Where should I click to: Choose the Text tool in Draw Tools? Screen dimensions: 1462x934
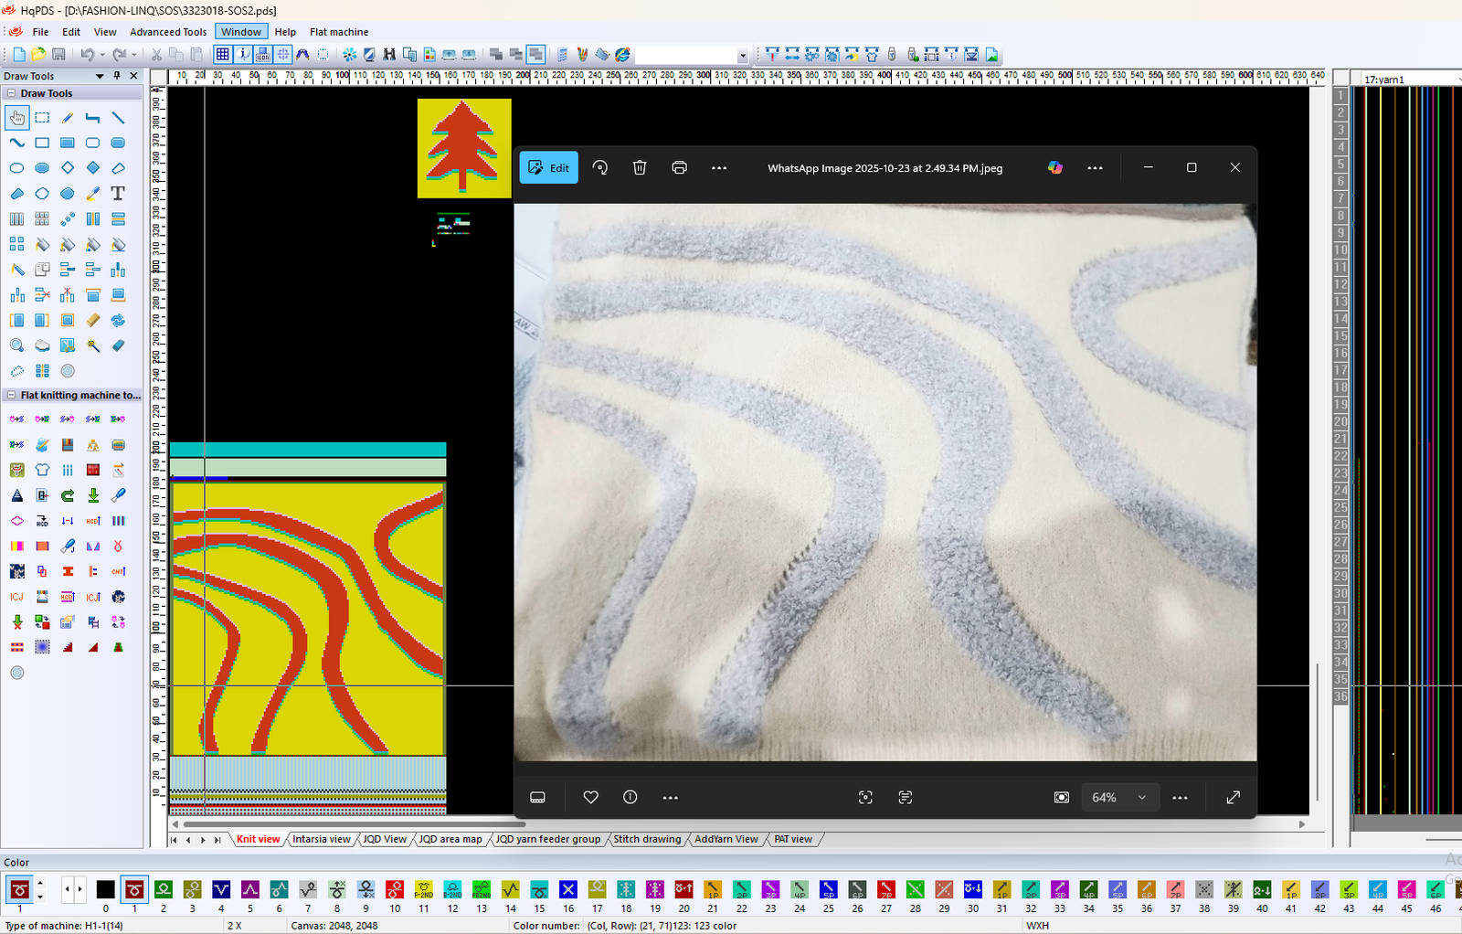(x=118, y=194)
